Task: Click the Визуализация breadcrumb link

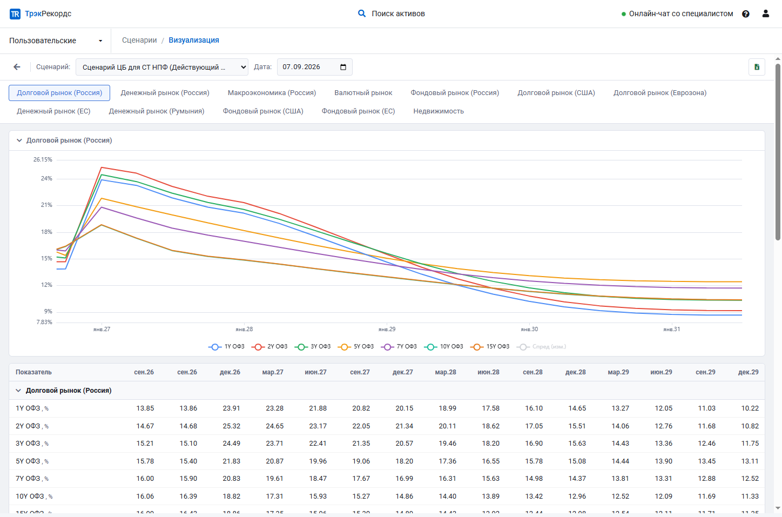Action: point(194,40)
